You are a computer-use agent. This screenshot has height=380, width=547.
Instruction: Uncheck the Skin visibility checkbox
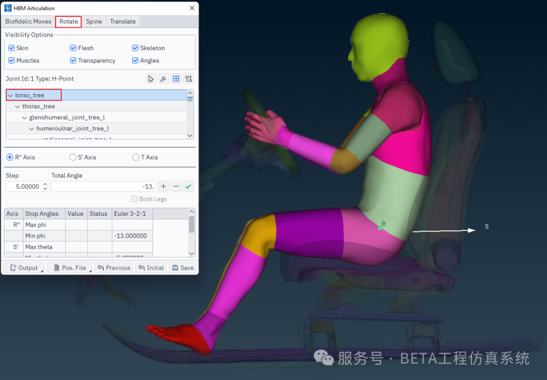pos(12,48)
